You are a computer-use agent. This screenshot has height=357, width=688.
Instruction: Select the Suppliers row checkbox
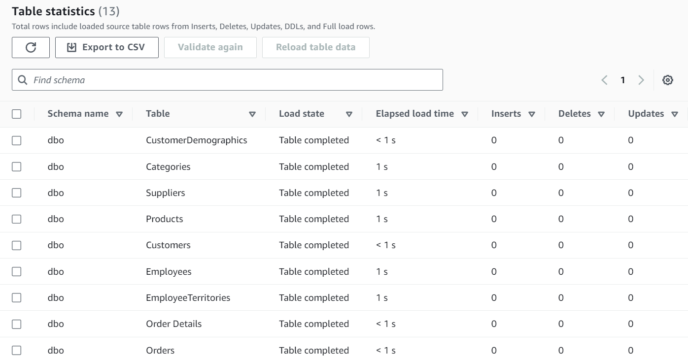click(x=17, y=193)
